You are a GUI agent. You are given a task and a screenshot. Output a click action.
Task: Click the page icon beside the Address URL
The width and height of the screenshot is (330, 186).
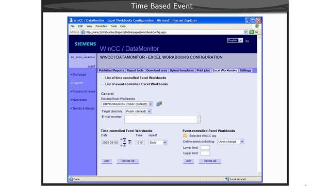coord(83,32)
